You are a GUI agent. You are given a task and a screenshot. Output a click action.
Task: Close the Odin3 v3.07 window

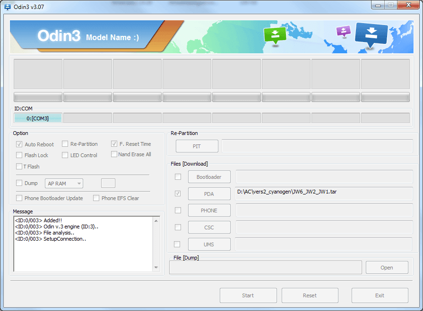coord(409,5)
